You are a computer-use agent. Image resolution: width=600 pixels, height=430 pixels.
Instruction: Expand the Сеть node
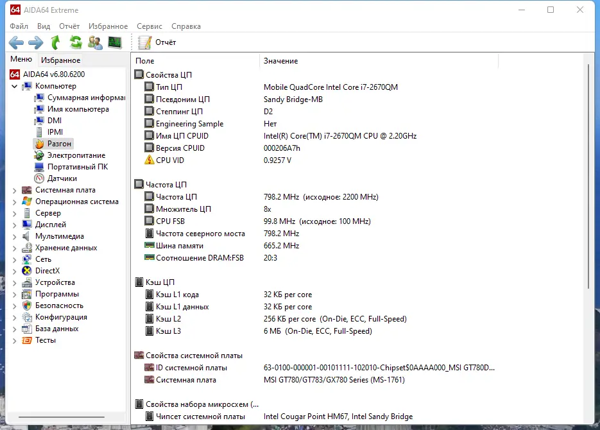coord(14,259)
